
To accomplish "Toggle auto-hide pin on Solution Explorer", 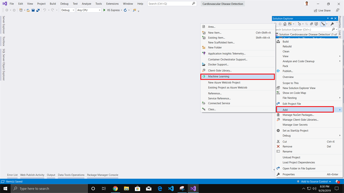I will pos(332,18).
